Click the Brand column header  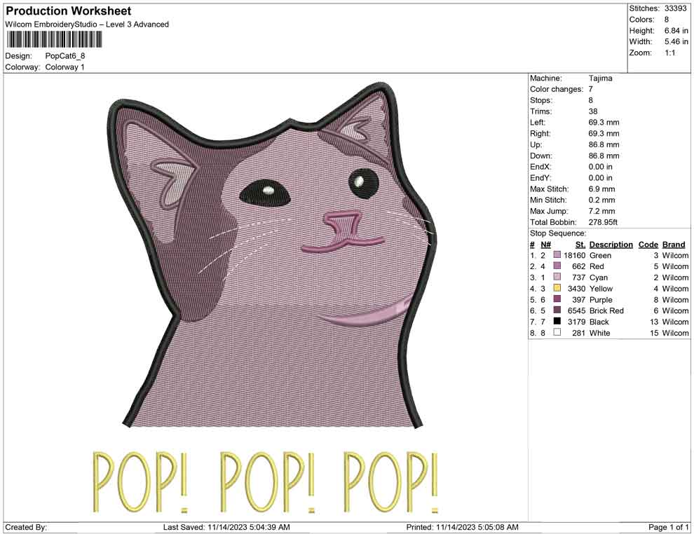click(x=674, y=244)
